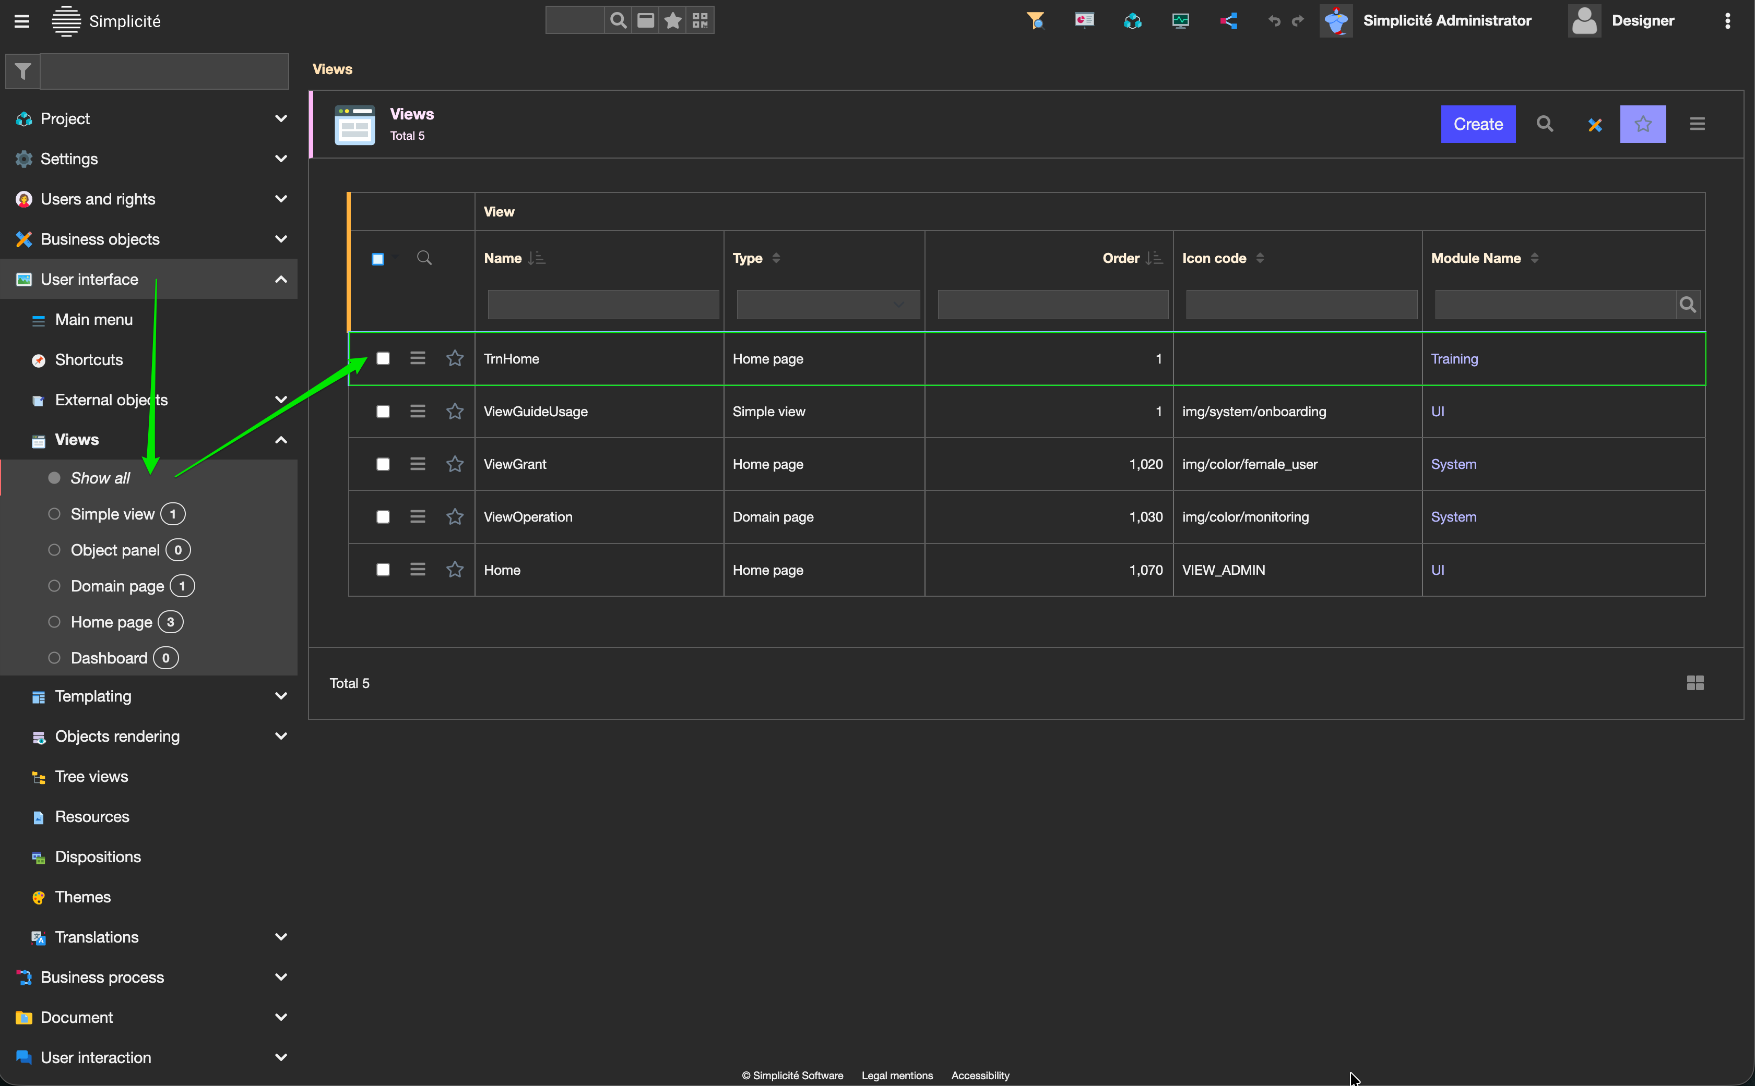1755x1086 pixels.
Task: Select the Home page radio filter
Action: point(54,622)
